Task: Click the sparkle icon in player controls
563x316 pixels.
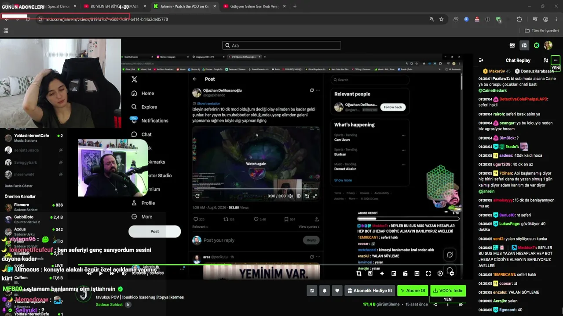Action: tap(382, 273)
